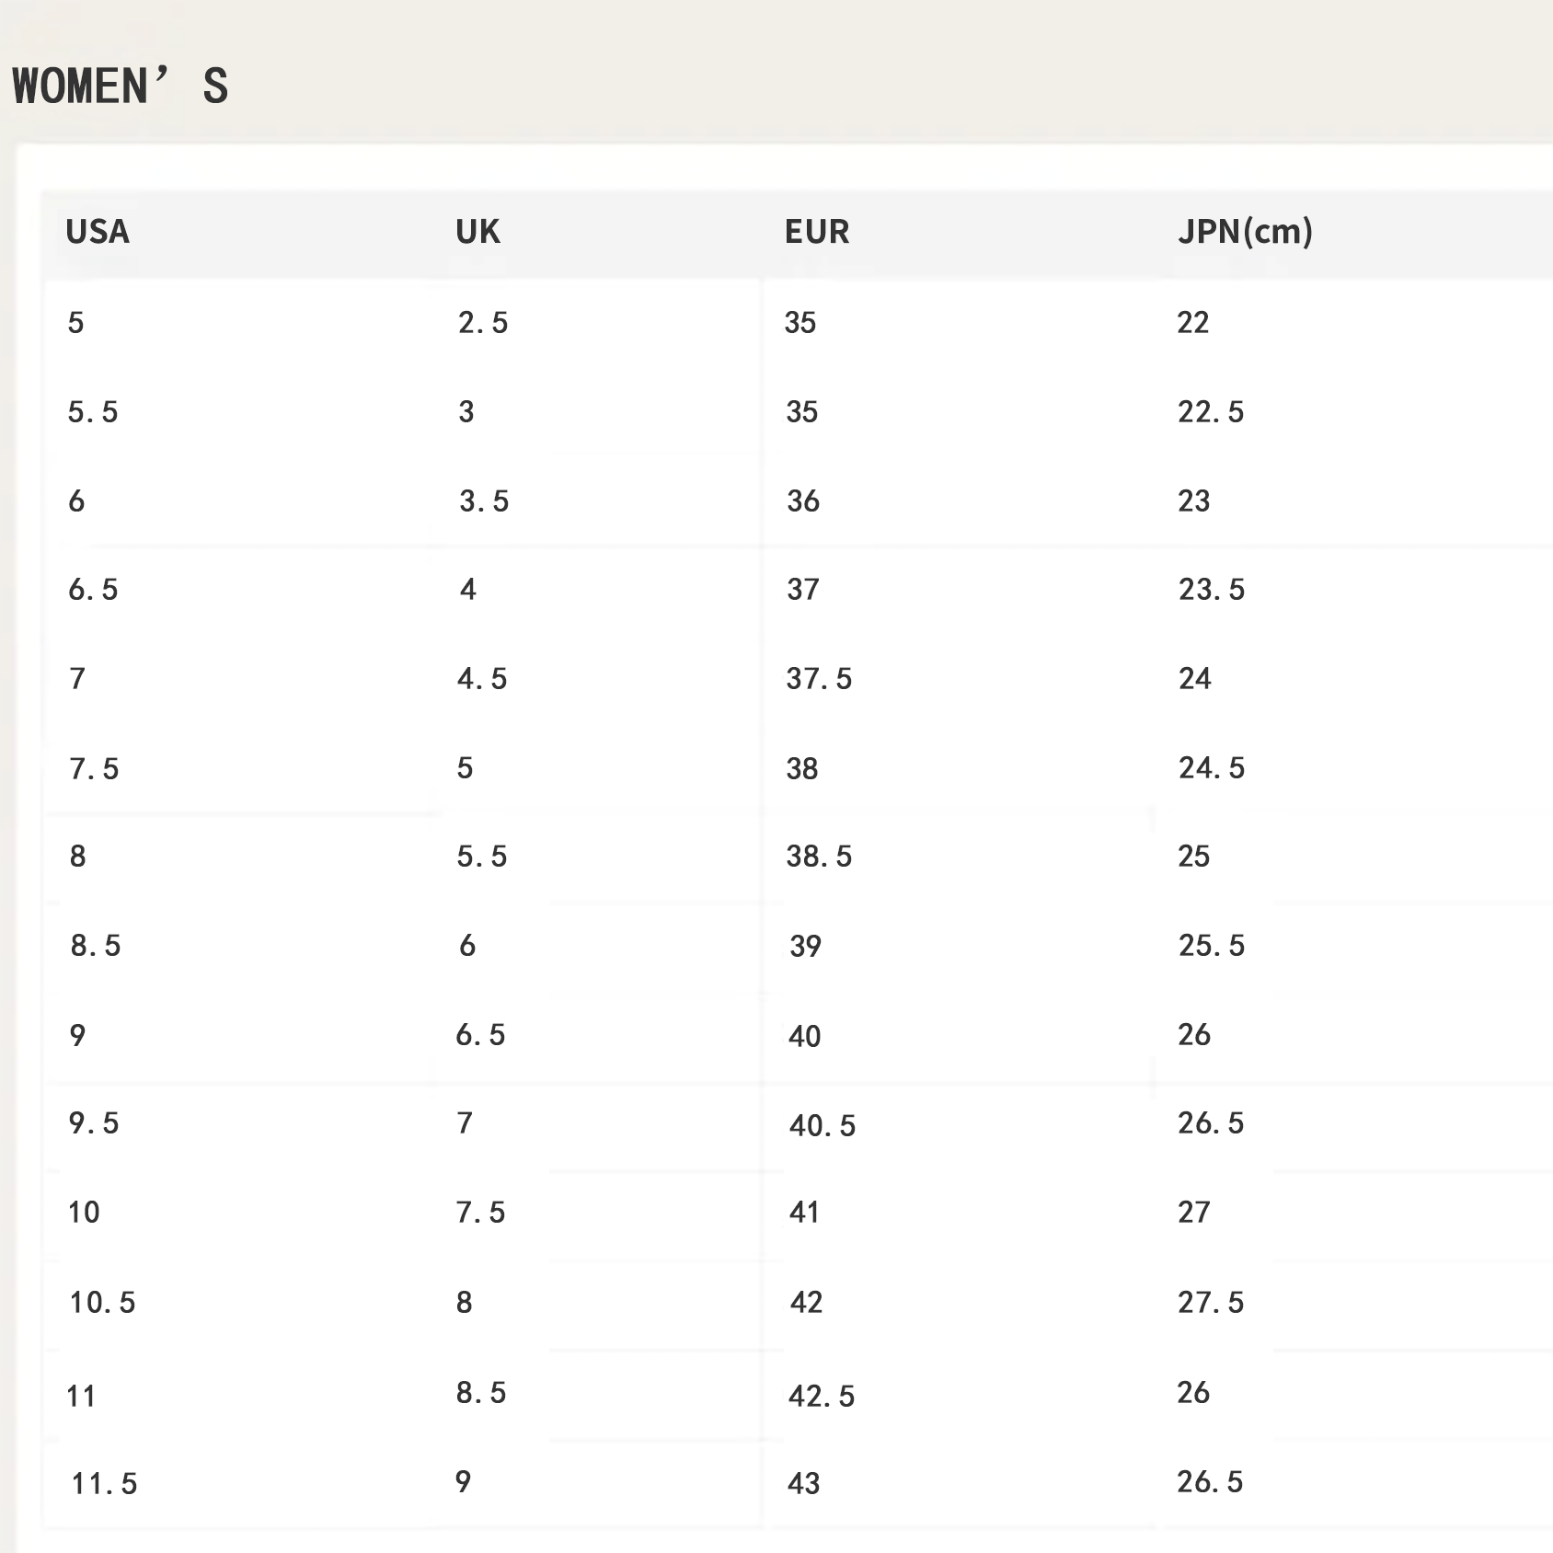This screenshot has height=1553, width=1553.
Task: Click the WOMEN'S heading
Action: pos(121,86)
